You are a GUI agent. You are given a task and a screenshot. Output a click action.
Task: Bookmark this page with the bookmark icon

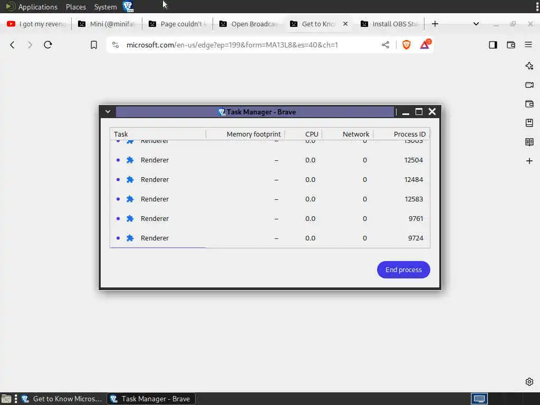pyautogui.click(x=94, y=45)
